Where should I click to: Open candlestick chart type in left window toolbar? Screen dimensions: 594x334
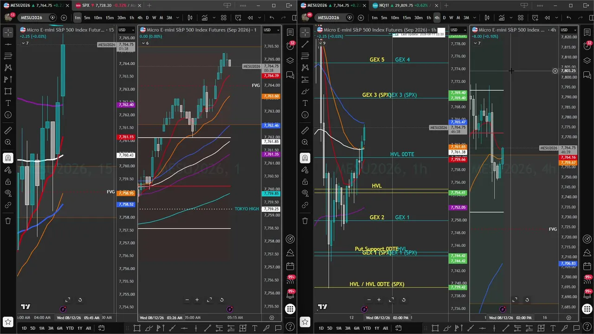tap(190, 18)
